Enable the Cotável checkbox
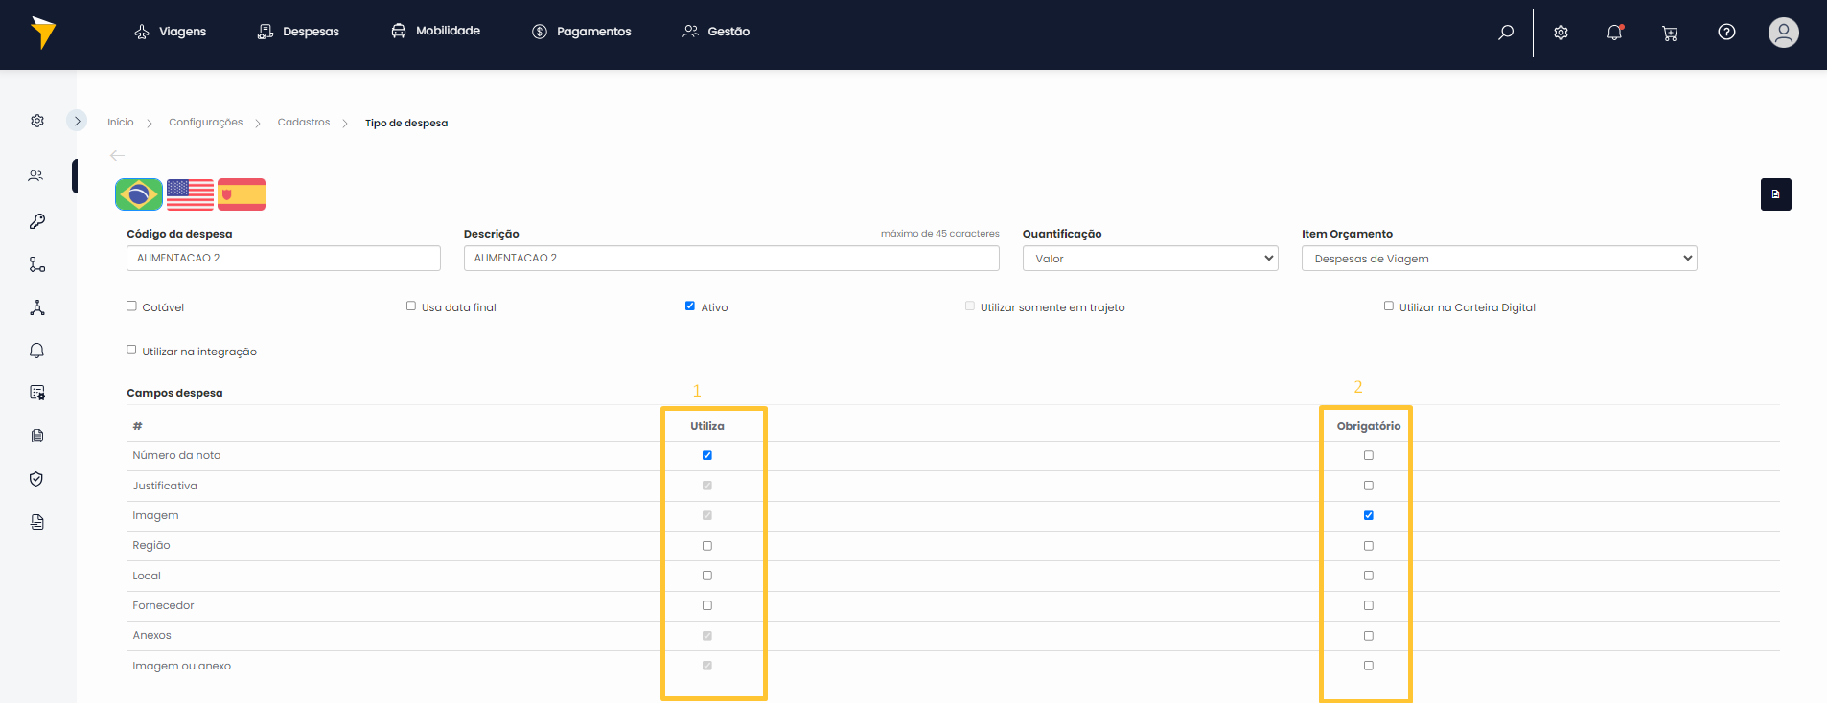The image size is (1827, 703). pyautogui.click(x=131, y=306)
